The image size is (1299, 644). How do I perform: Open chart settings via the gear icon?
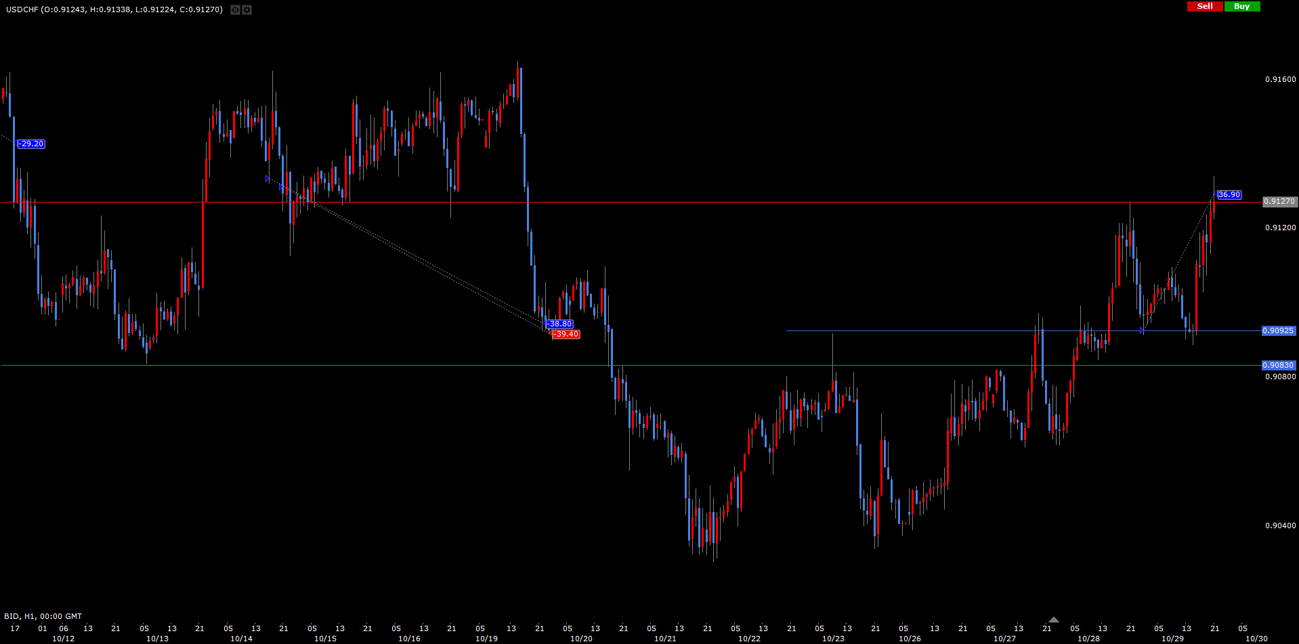tap(247, 9)
